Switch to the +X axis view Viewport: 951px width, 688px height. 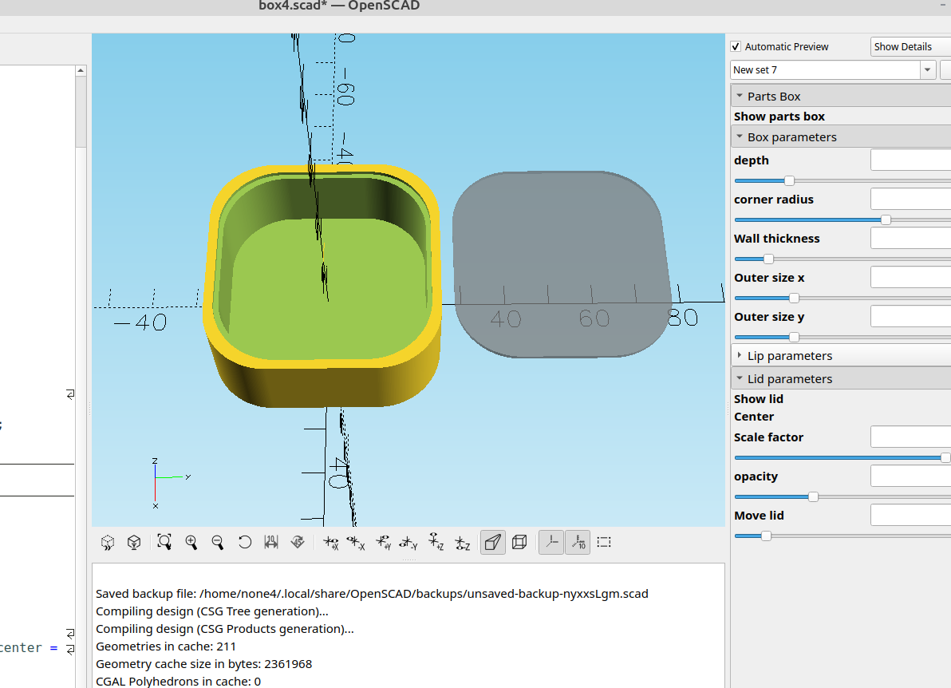329,542
